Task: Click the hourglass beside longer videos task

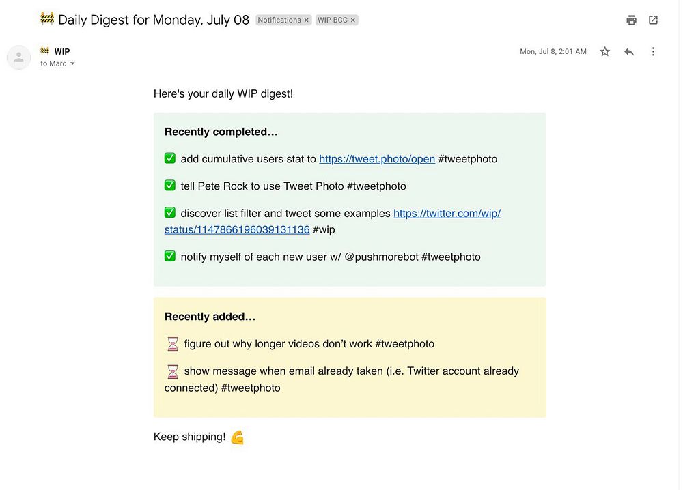Action: point(172,344)
